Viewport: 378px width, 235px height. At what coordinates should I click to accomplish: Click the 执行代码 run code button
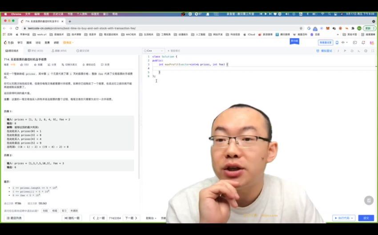click(342, 218)
